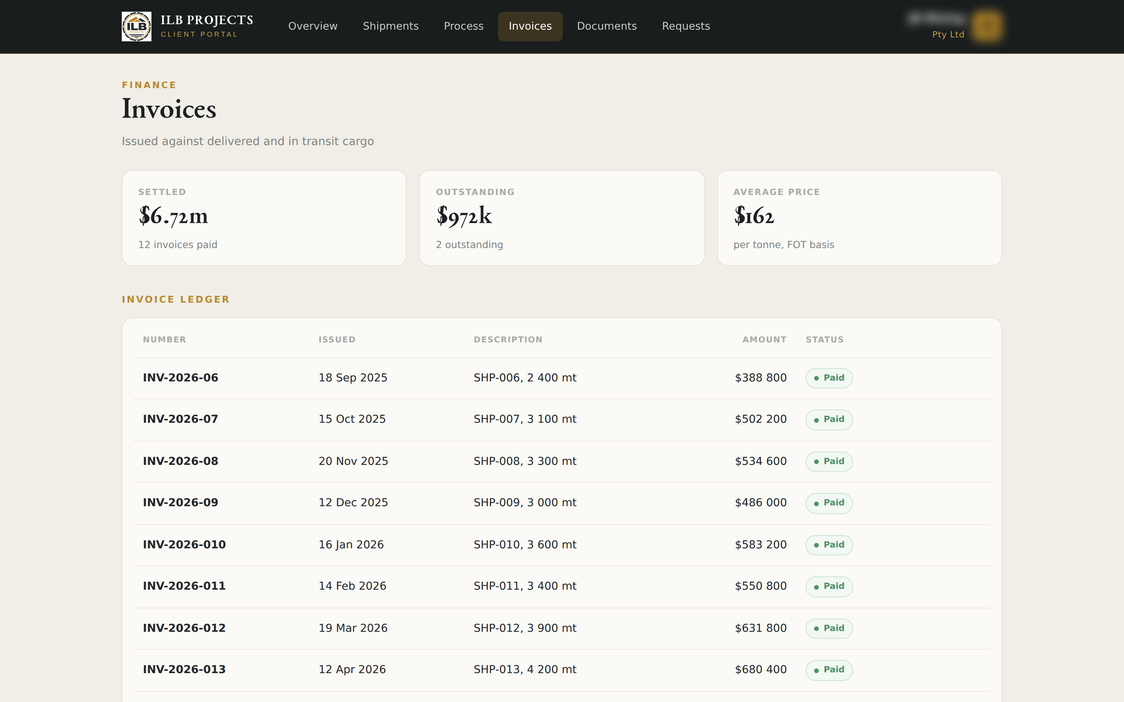Open invoice INV-2026-010
The height and width of the screenshot is (702, 1124).
tap(184, 545)
